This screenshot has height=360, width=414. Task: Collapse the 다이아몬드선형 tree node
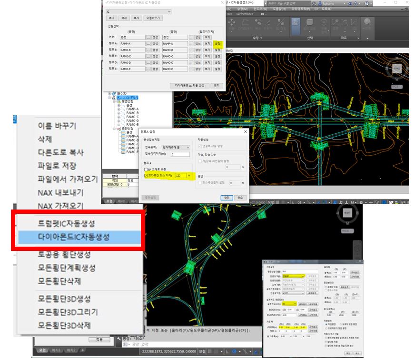109,98
